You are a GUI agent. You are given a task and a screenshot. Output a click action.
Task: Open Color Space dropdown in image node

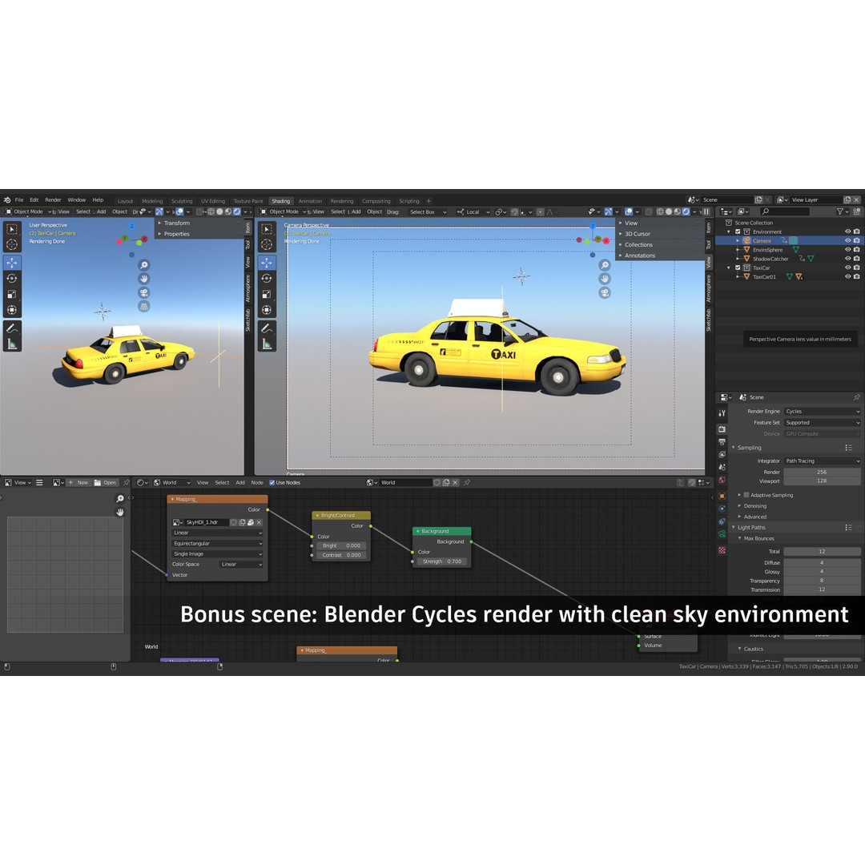[241, 565]
